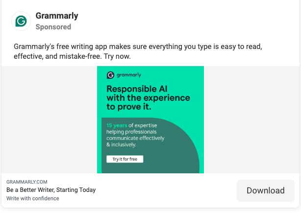Open the Grammarly advertiser name
Screen dimensions: 301x213
click(57, 16)
